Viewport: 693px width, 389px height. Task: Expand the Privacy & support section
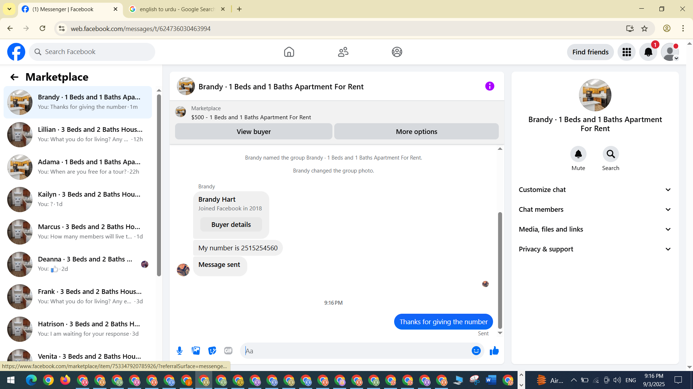595,249
